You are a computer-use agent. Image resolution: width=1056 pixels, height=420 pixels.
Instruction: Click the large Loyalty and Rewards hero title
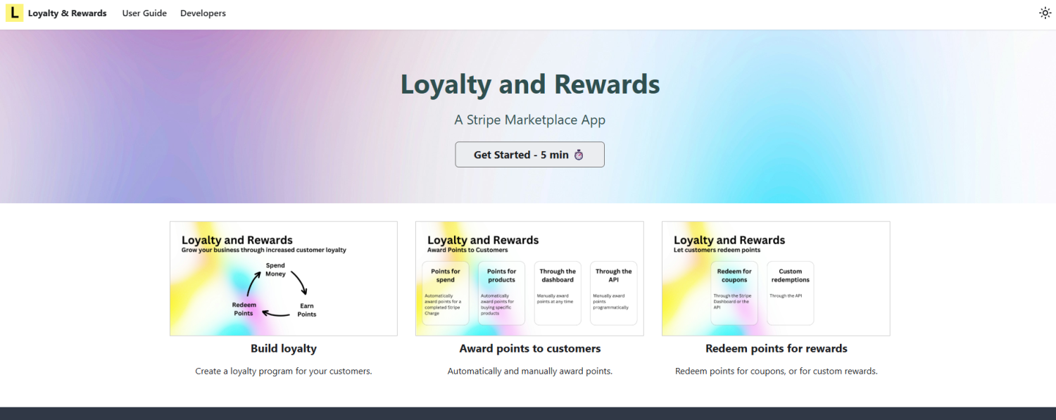(530, 84)
